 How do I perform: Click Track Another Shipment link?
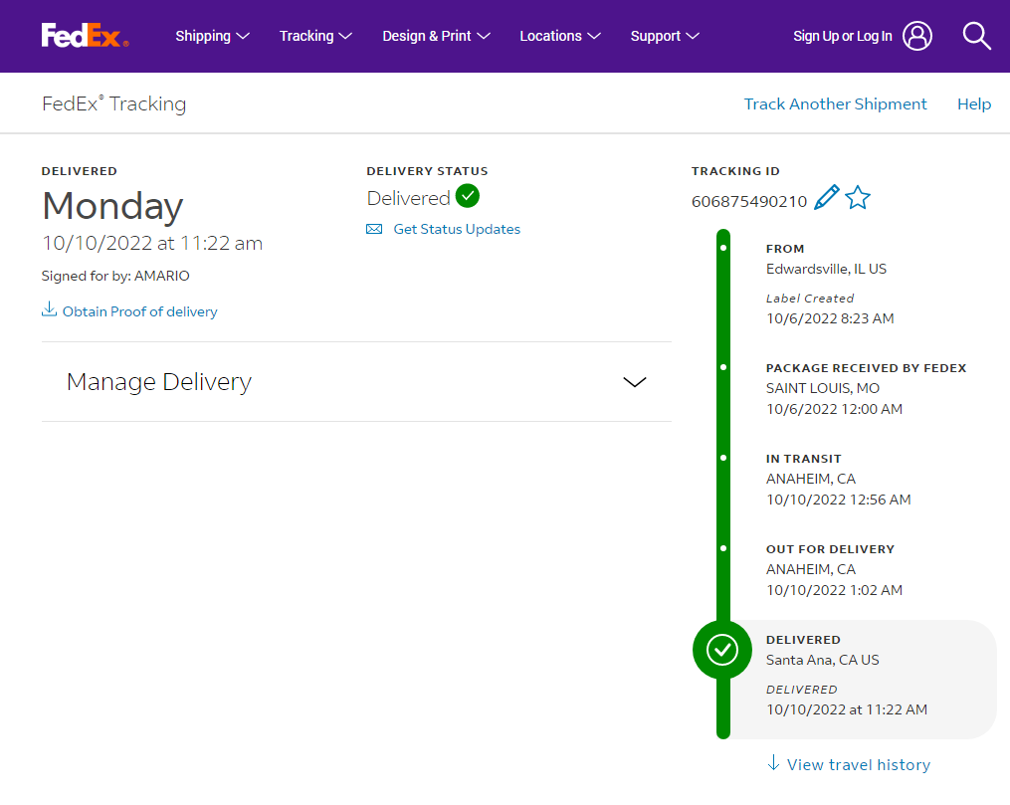(836, 104)
